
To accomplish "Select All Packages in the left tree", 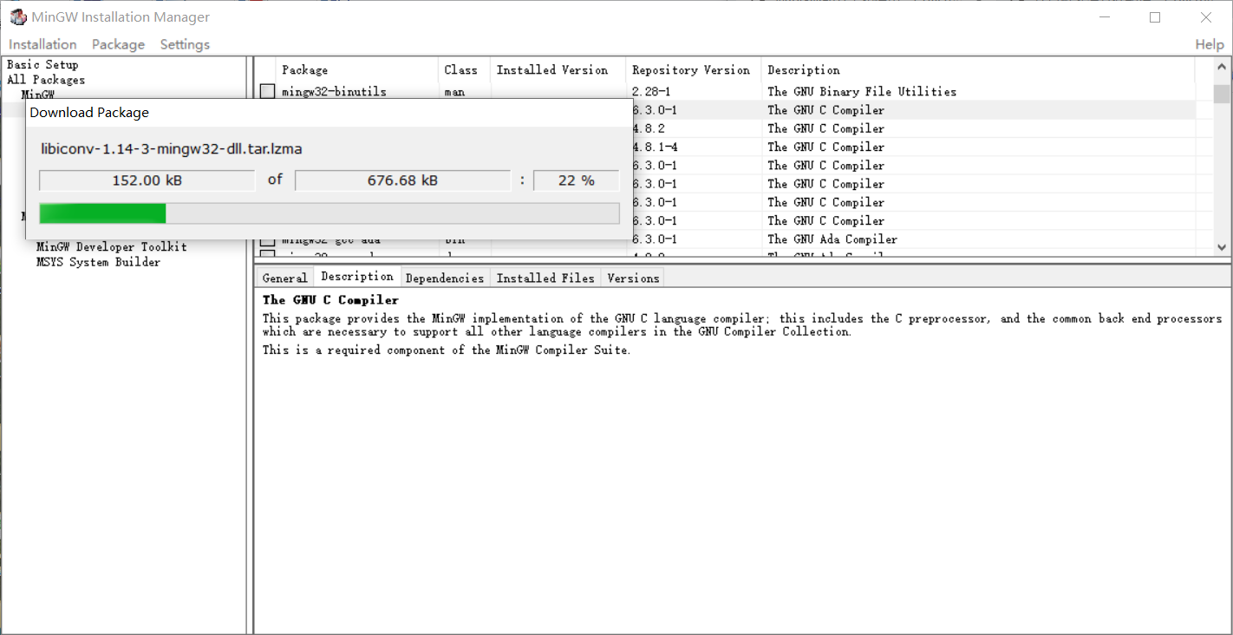I will (46, 80).
